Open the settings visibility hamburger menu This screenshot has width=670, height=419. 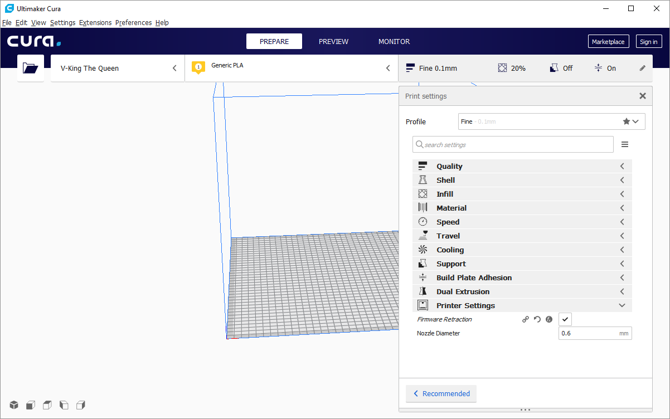click(625, 144)
